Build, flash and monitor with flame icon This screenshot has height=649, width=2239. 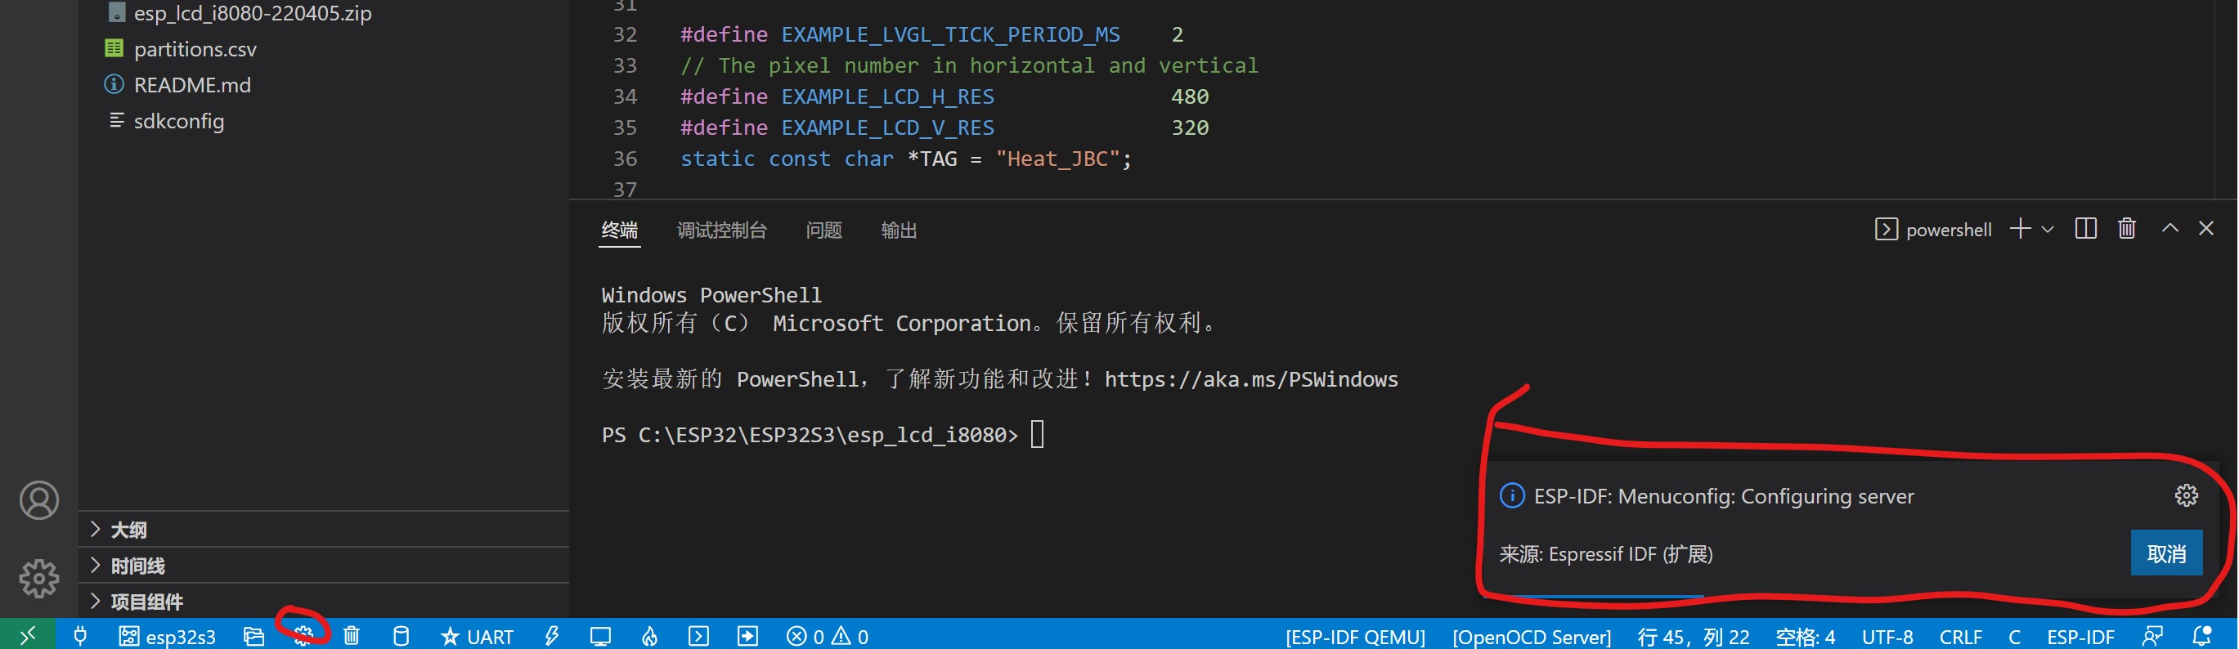649,636
